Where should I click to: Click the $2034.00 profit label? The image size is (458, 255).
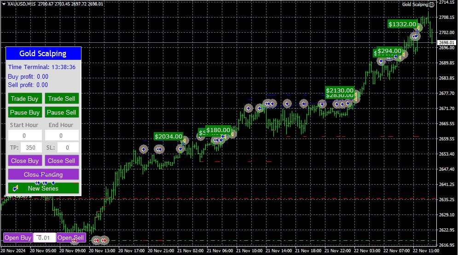(168, 136)
